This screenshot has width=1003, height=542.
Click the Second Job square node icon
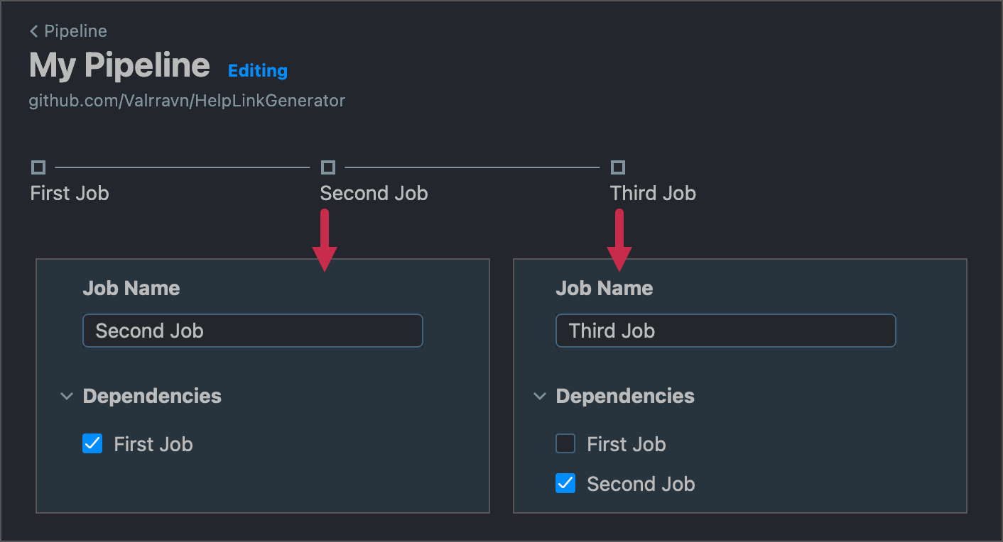tap(328, 167)
